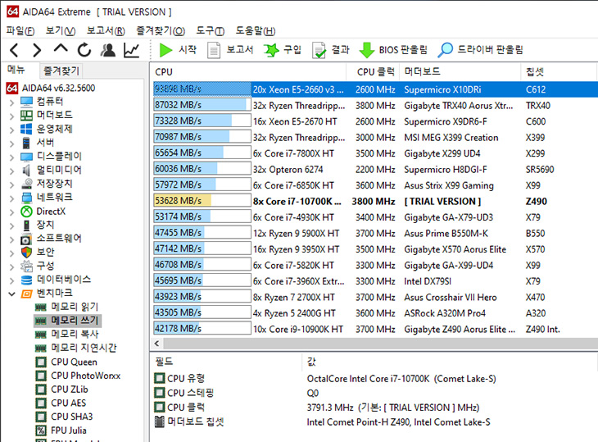Select the 87032 MB/s Threadripper row
This screenshot has width=598, height=442.
coord(375,105)
